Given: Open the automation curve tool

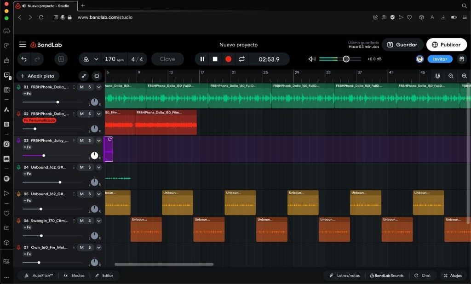Looking at the screenshot, I should coord(84,76).
